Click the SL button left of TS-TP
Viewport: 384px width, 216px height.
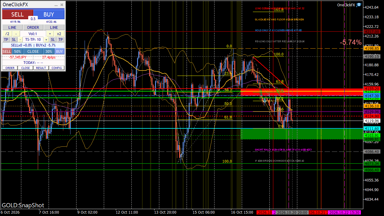(14, 40)
